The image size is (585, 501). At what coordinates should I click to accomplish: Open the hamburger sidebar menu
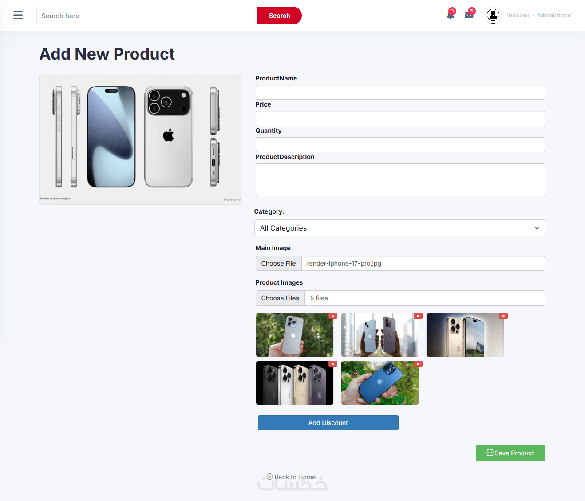click(18, 16)
